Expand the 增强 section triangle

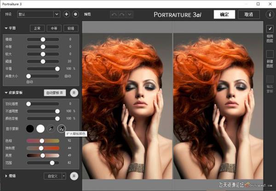pyautogui.click(x=6, y=176)
